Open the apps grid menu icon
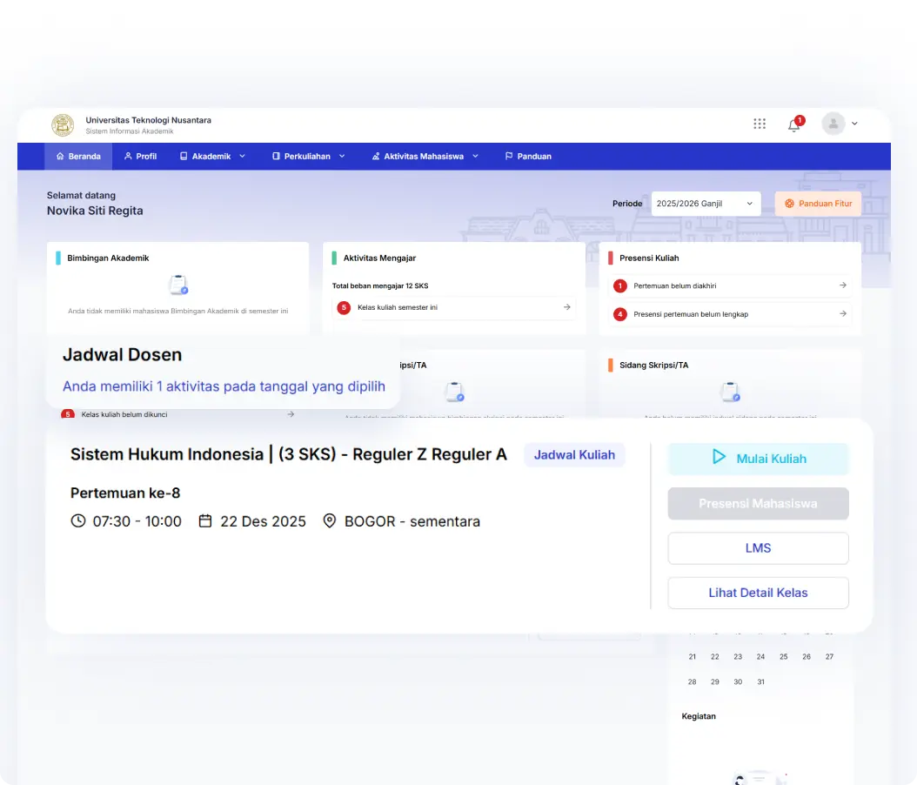 tap(760, 124)
